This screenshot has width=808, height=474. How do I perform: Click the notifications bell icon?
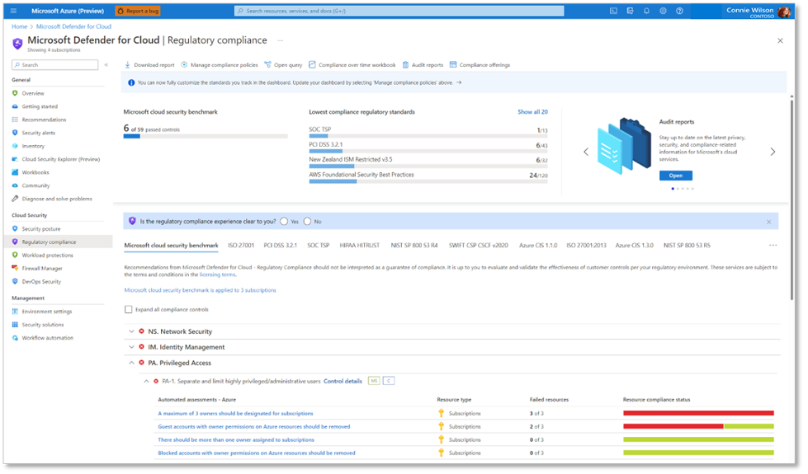pos(646,12)
